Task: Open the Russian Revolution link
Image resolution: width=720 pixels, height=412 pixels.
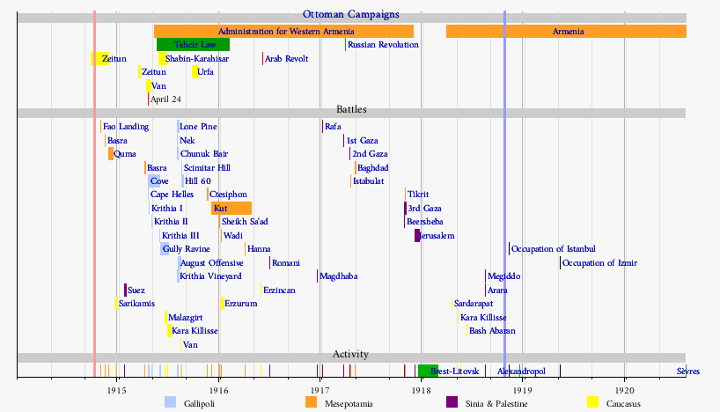Action: coord(383,45)
